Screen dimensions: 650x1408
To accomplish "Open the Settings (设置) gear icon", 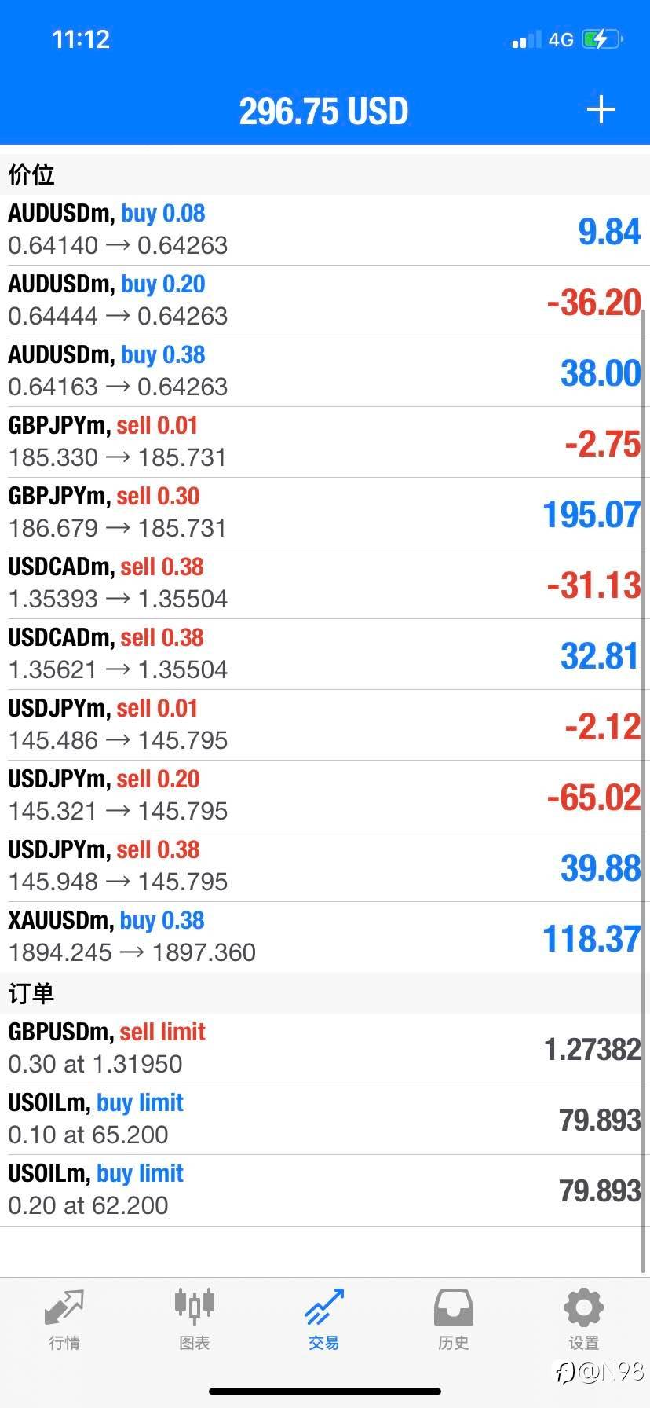I will pos(583,1308).
